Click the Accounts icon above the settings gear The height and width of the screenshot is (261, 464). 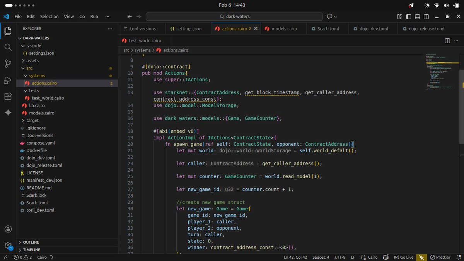point(8,229)
